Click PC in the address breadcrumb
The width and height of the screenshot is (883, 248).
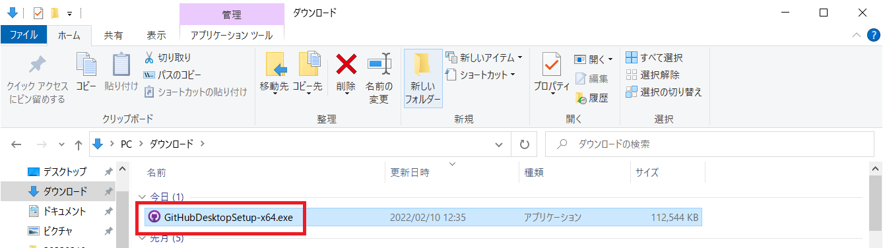(x=126, y=144)
